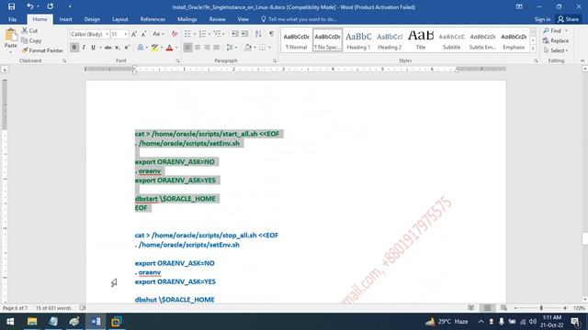This screenshot has width=588, height=330.
Task: Open File Explorer from taskbar
Action: pyautogui.click(x=32, y=322)
